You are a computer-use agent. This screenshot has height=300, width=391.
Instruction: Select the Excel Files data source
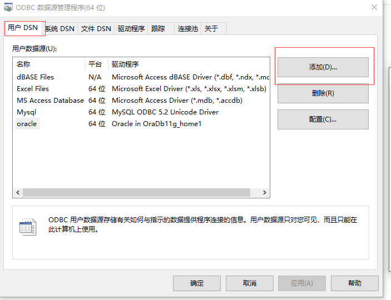click(33, 89)
